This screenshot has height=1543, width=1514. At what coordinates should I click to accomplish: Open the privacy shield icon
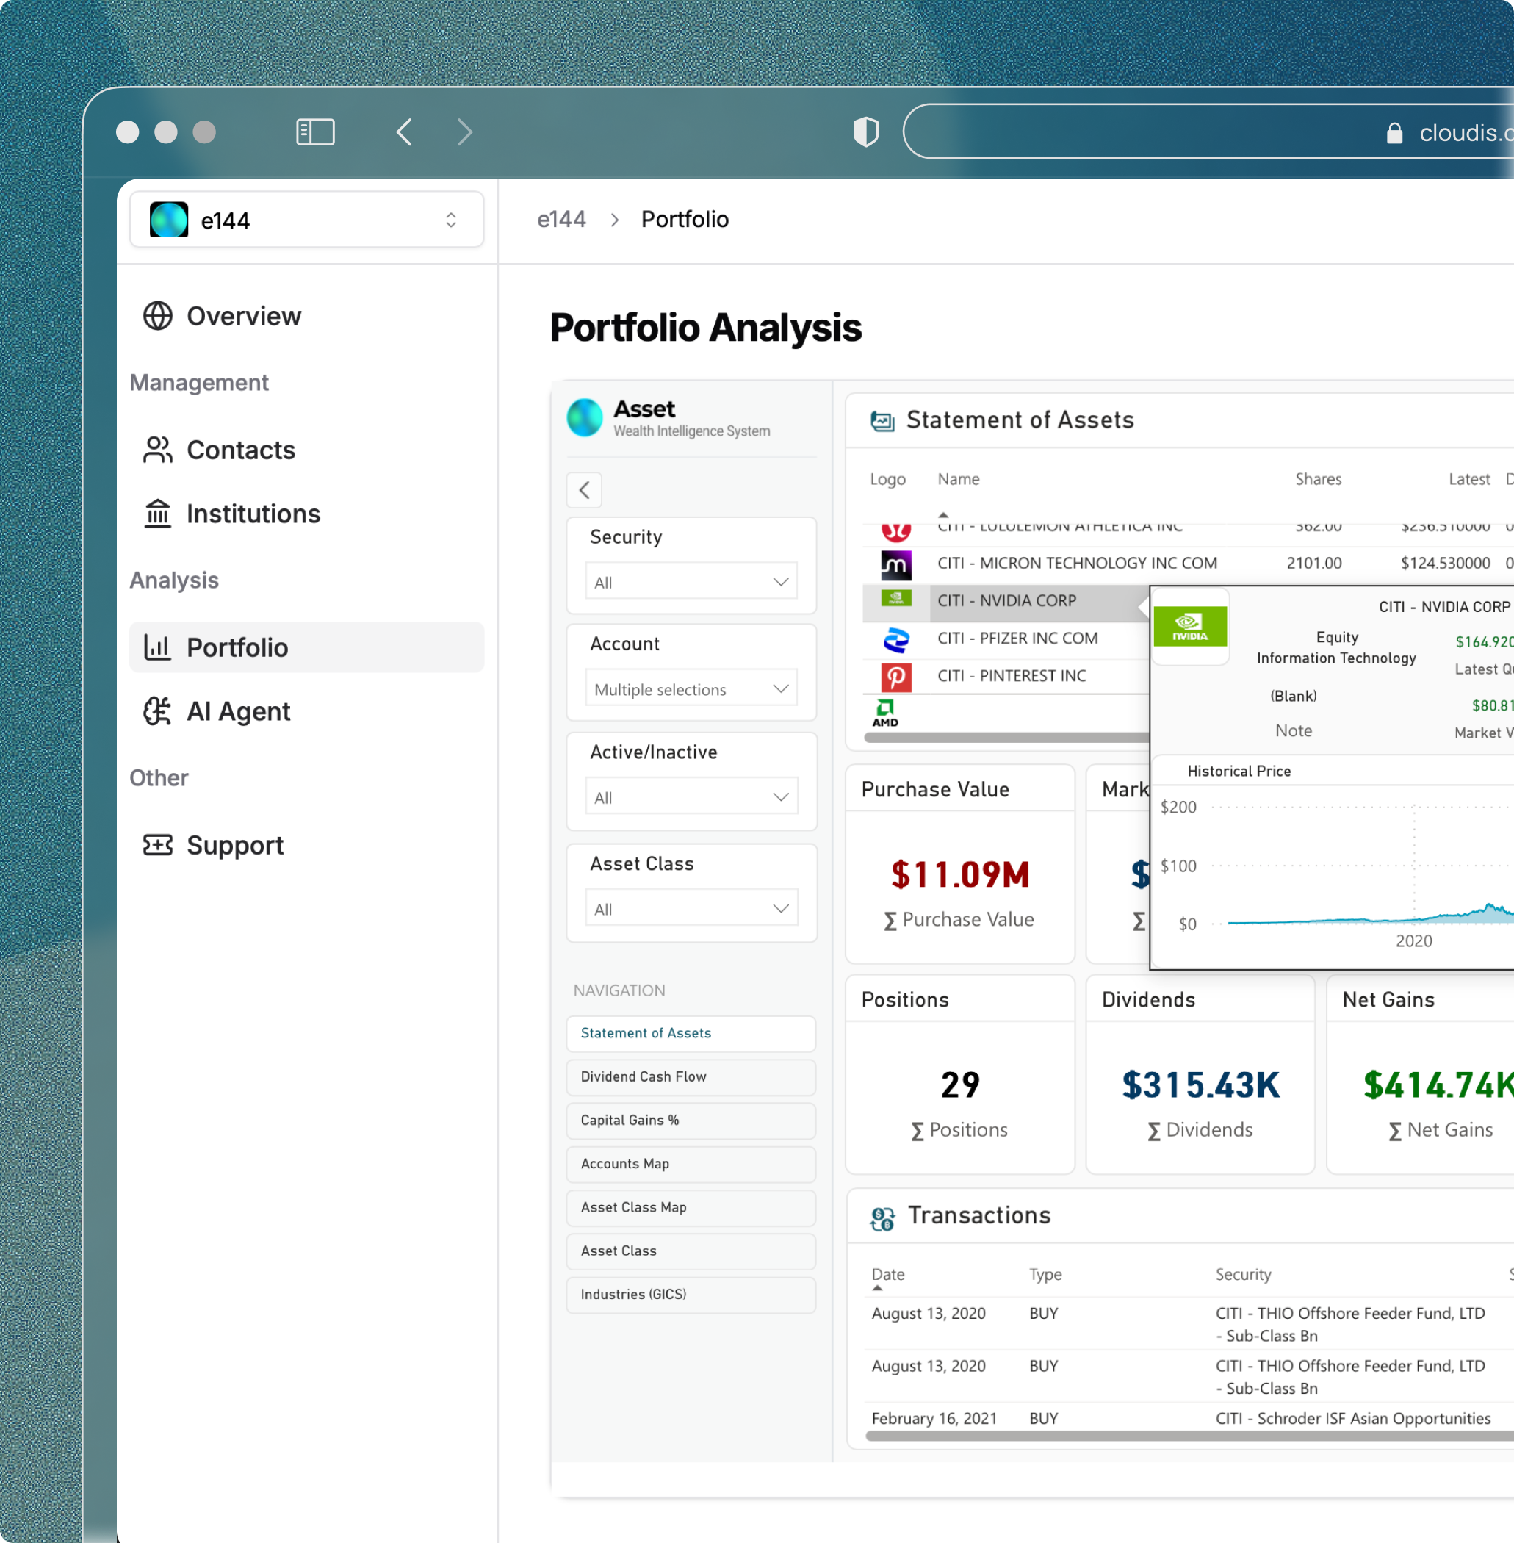pos(865,132)
